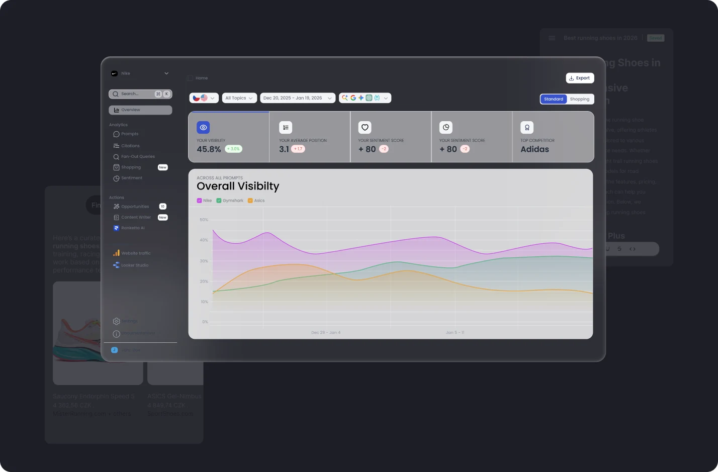Click the 3.1 average position value
718x472 pixels.
point(284,149)
